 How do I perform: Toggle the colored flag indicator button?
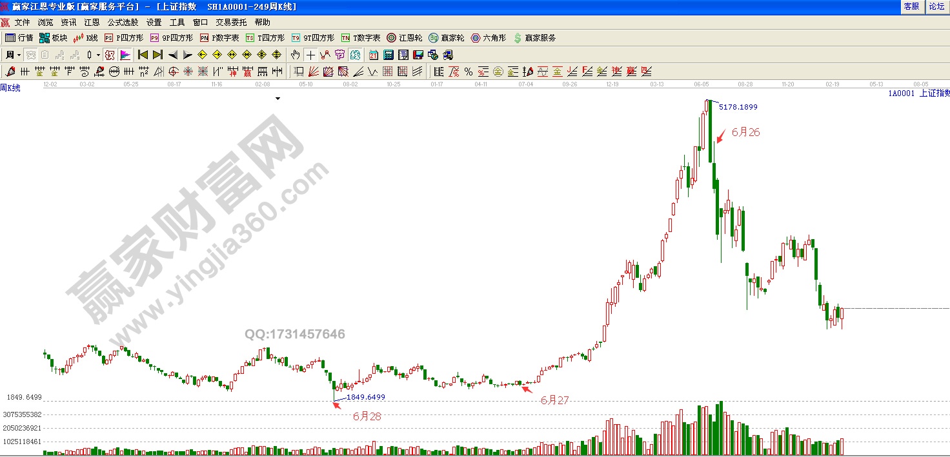coord(125,55)
